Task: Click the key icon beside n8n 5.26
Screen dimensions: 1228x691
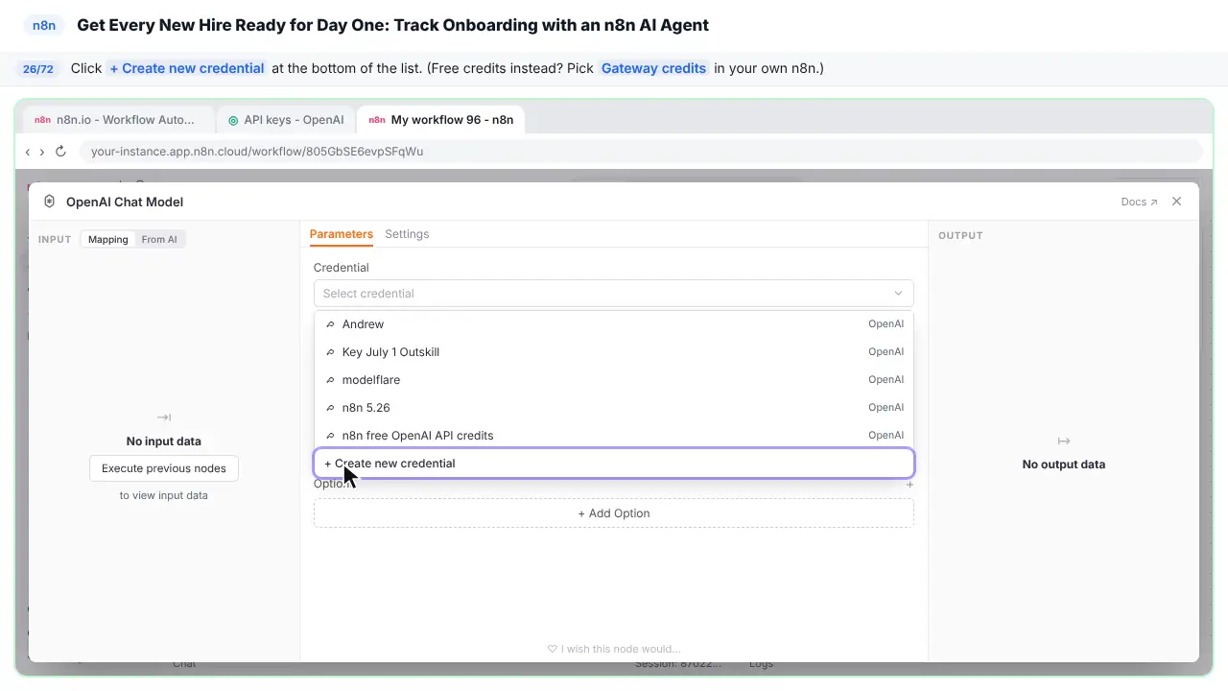Action: (331, 408)
